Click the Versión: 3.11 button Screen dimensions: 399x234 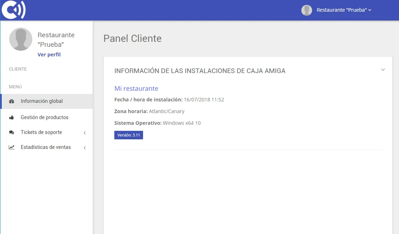pos(129,135)
